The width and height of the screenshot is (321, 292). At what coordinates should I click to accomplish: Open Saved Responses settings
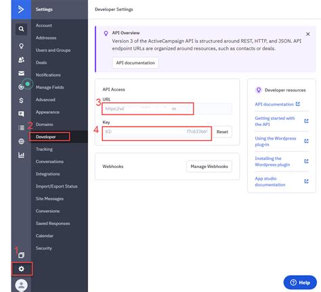tap(53, 224)
